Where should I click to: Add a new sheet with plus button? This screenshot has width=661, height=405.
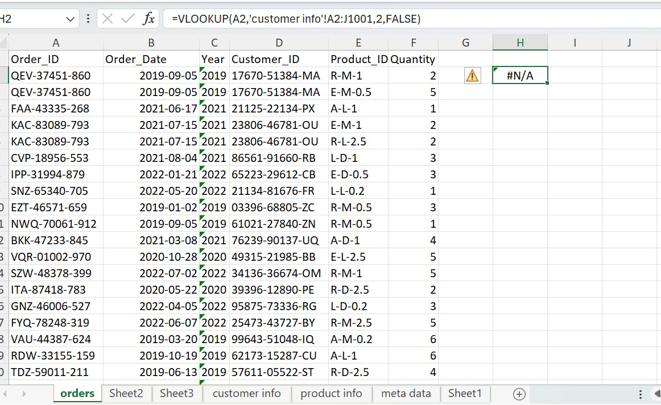pos(519,394)
